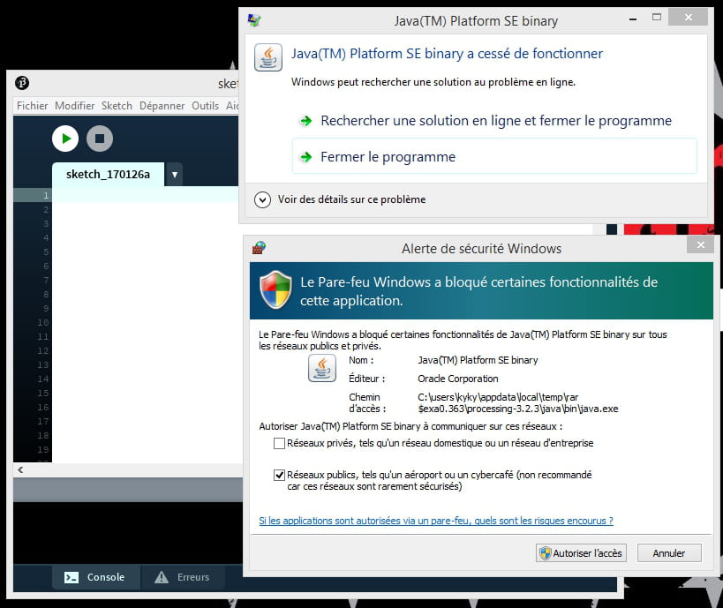Close the Java Platform SE binary dialog
The image size is (723, 608).
coord(688,17)
